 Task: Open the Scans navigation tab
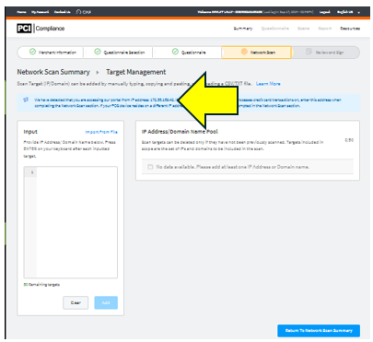click(x=303, y=29)
